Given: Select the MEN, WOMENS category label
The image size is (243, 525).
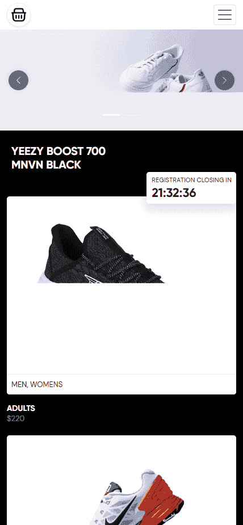Looking at the screenshot, I should 37,384.
